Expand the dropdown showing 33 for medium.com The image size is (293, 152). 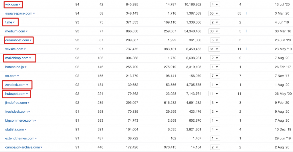(x=214, y=31)
